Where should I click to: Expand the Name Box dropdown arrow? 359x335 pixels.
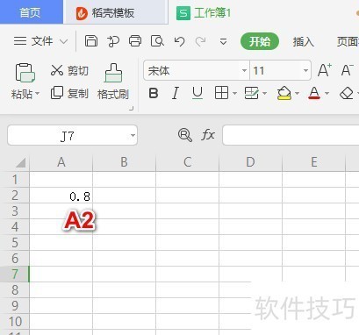point(133,135)
